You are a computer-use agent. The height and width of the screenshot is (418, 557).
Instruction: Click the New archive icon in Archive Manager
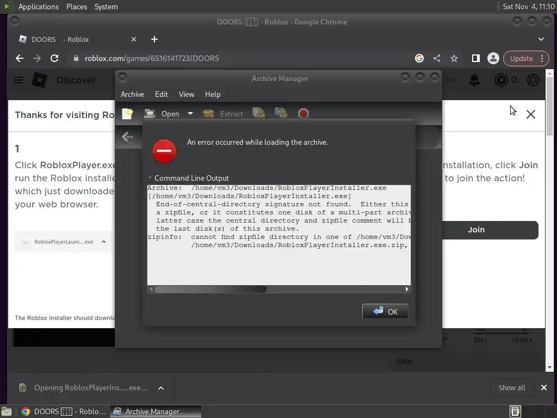point(127,114)
